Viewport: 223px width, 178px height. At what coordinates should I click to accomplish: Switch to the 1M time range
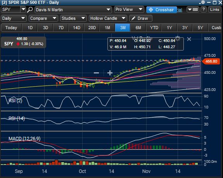point(107,28)
